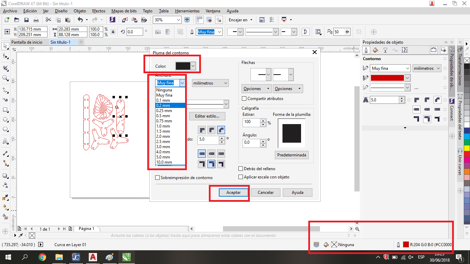Screen dimensions: 470x264
Task: Open the milímetros units dropdown in dialog
Action: [210, 83]
